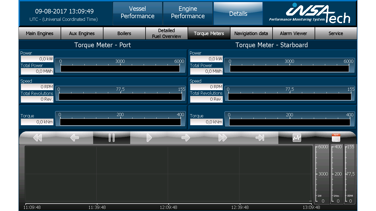Screen dimensions: 376x211
Task: Jump to the end of the trend
Action: [260, 137]
